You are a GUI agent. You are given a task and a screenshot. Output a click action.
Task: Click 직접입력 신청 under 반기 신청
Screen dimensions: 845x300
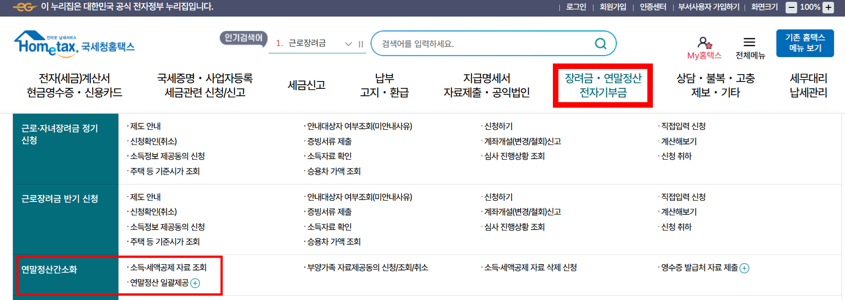(683, 197)
